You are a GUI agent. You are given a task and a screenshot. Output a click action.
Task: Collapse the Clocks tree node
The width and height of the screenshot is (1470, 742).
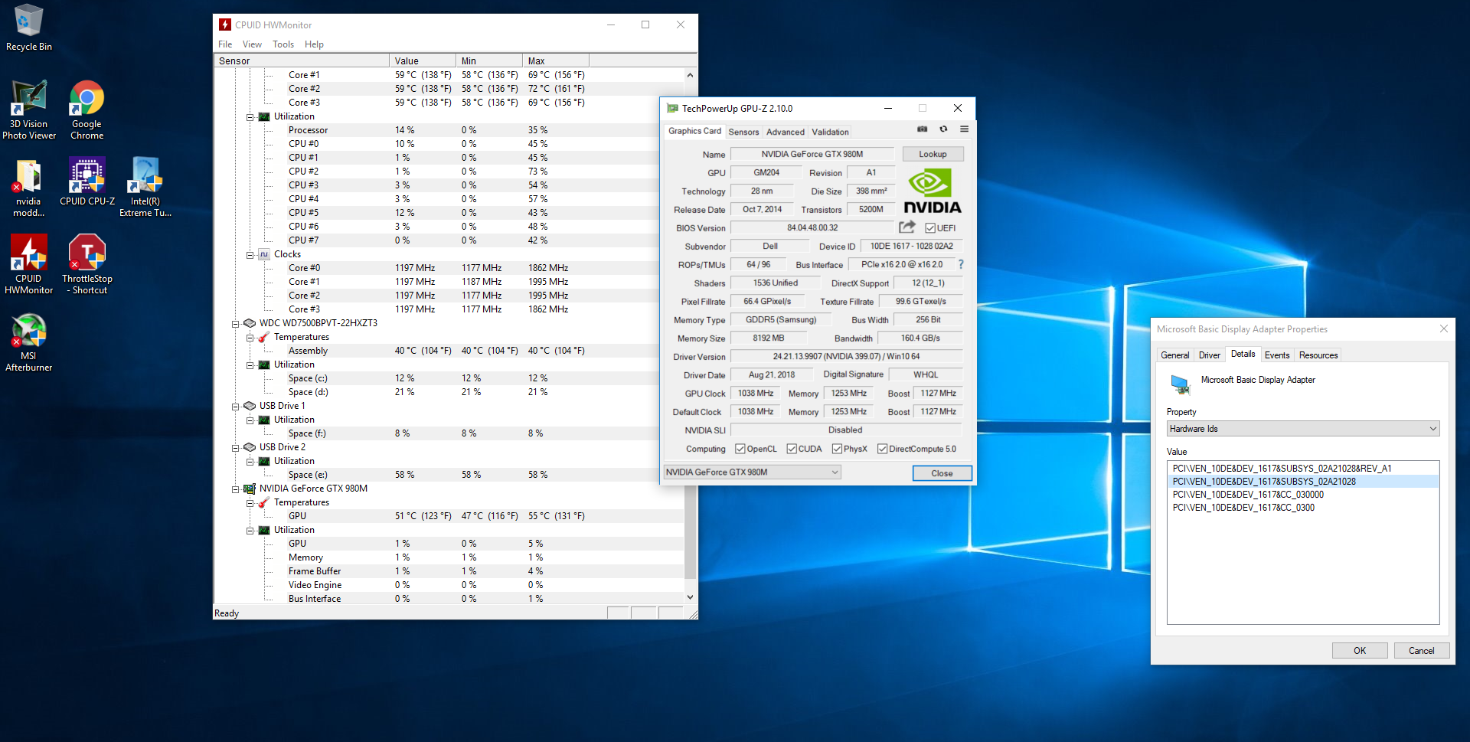[x=250, y=255]
